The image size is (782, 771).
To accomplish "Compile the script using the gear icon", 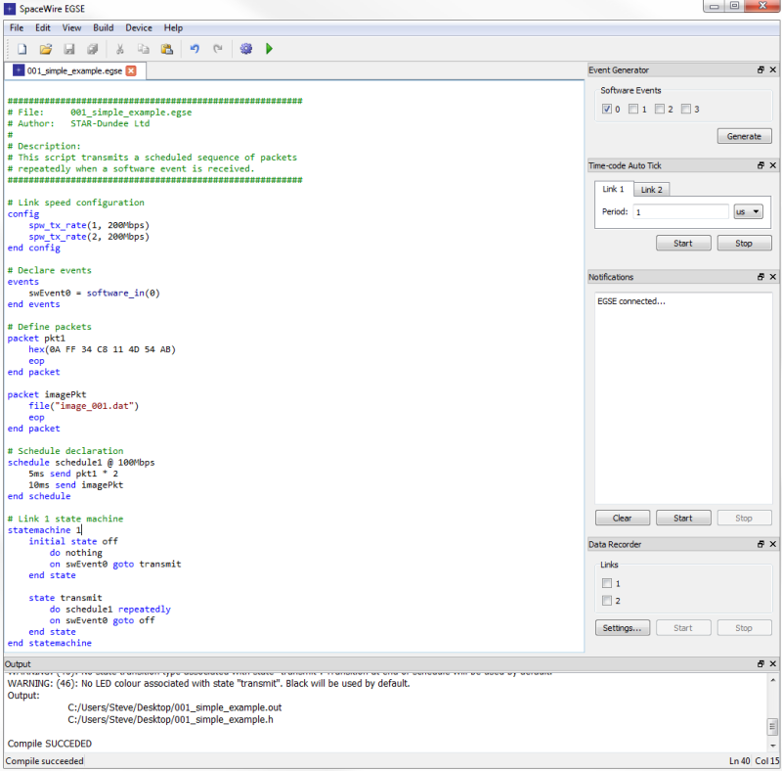I will (246, 48).
